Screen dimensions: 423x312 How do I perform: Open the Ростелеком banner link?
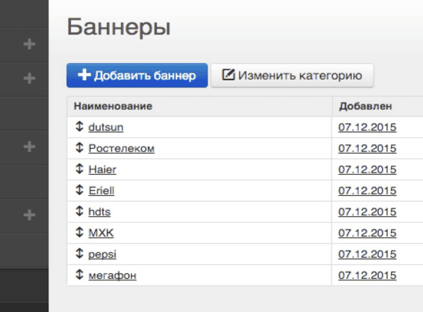point(121,149)
